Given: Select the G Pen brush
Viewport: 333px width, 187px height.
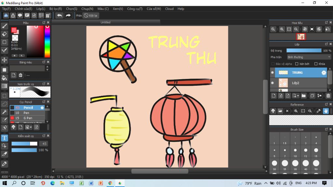Looking at the screenshot, I should [27, 118].
